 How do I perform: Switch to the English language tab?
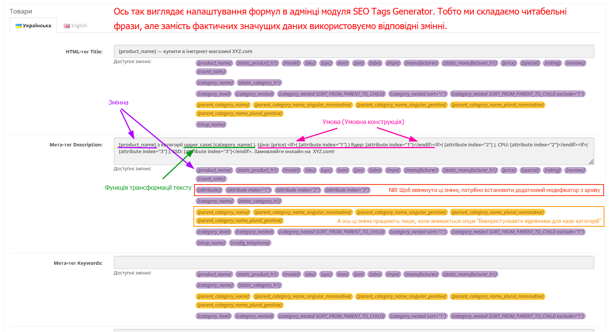75,25
